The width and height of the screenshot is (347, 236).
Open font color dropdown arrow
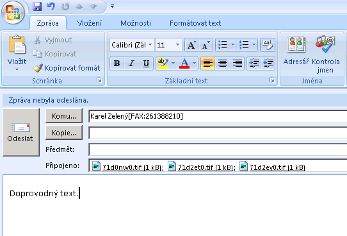coord(194,63)
